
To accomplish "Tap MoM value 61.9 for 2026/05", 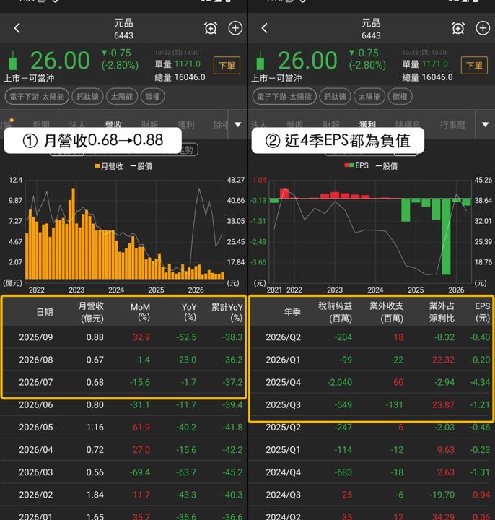I will [x=141, y=428].
